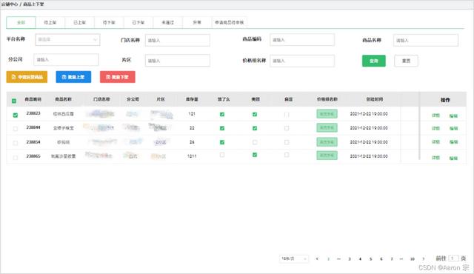Go to previous page with left arrow

[317, 259]
